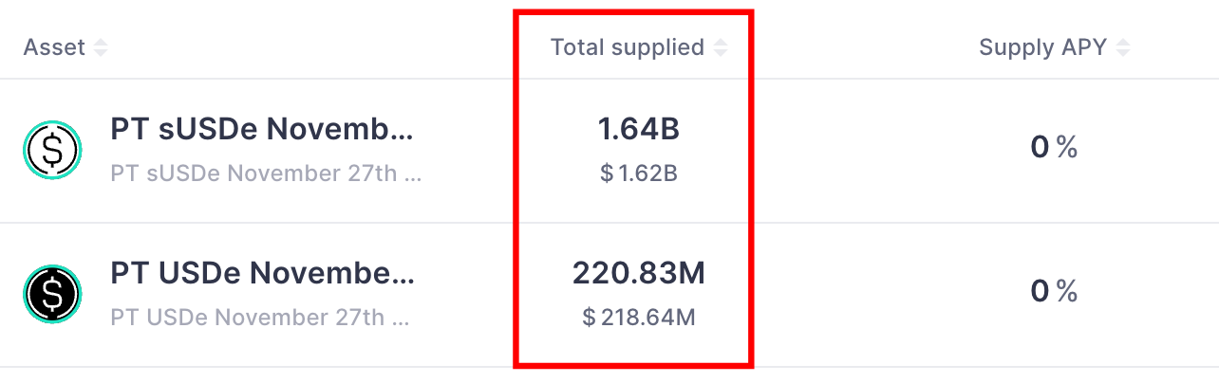Screen dimensions: 1219x383
Task: Select the gray PT USDe November 27th subtitle
Action: (x=260, y=317)
